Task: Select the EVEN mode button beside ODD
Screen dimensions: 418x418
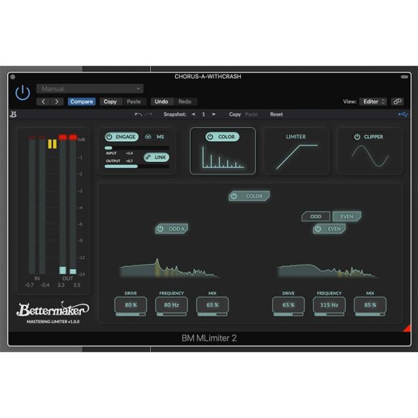Action: click(347, 216)
